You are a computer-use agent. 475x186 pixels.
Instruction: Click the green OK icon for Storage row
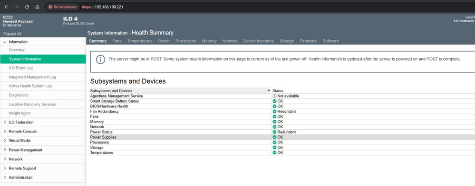coord(274,147)
